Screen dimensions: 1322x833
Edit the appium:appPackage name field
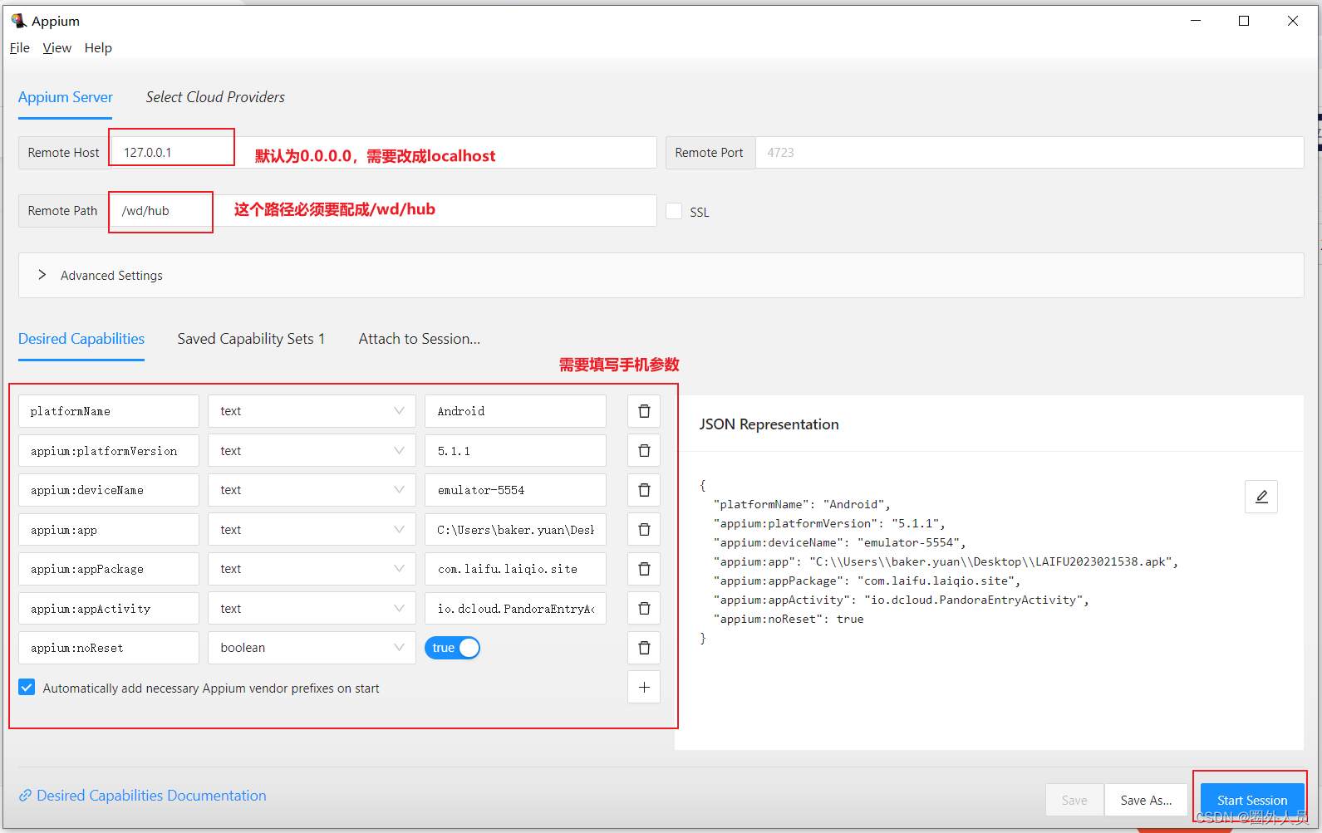point(109,569)
